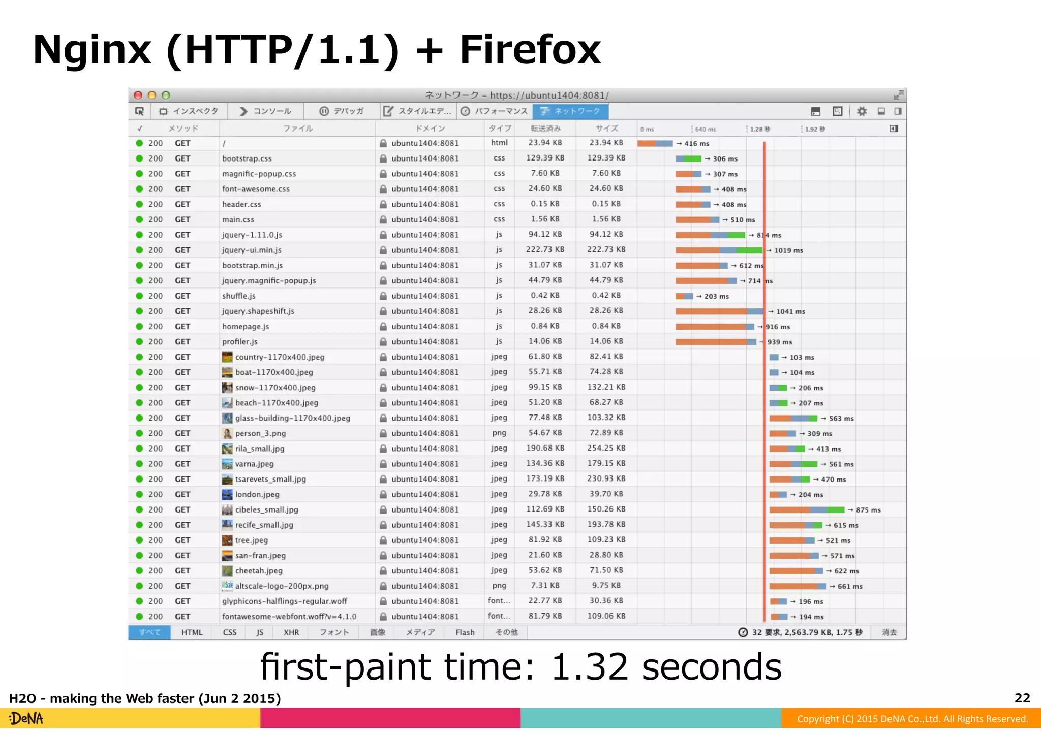This screenshot has height=735, width=1041.
Task: Click the performance analysis stopwatch icon
Action: (x=743, y=632)
